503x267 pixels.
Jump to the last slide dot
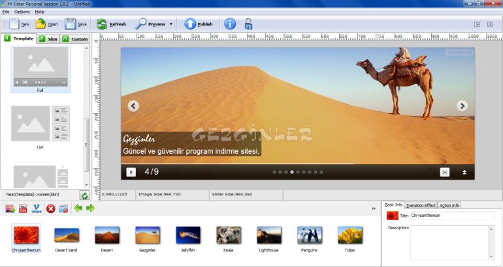click(321, 172)
